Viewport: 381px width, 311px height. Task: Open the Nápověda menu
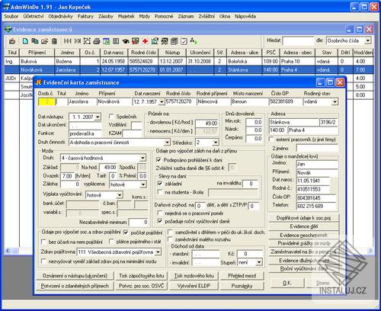245,16
